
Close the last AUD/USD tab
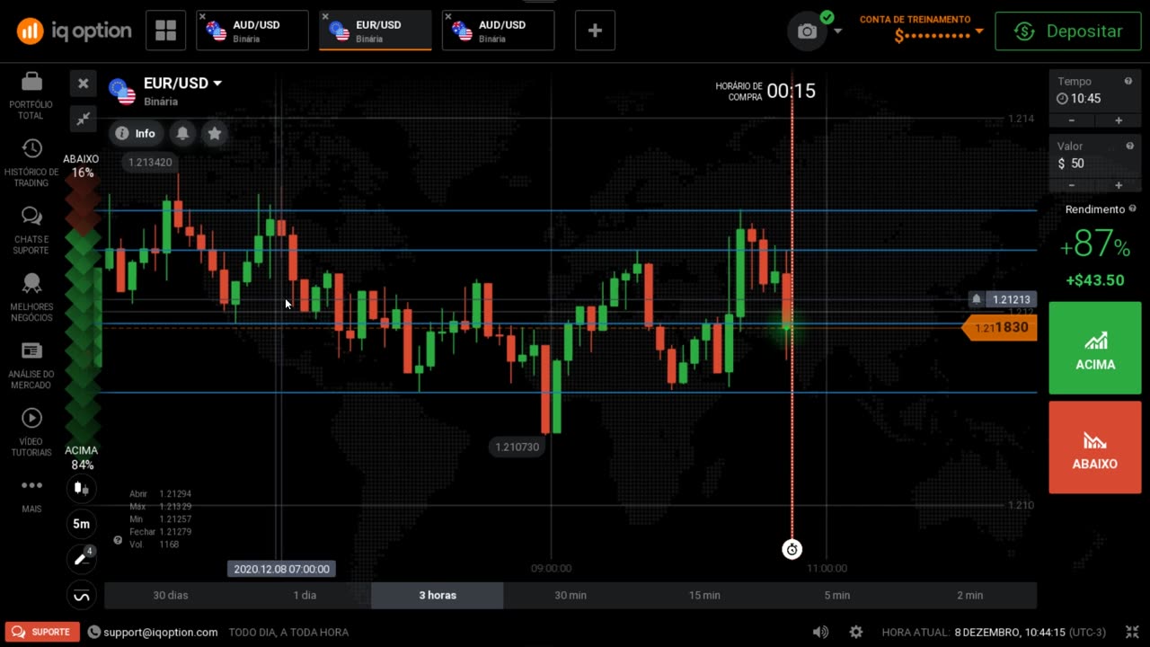click(447, 16)
